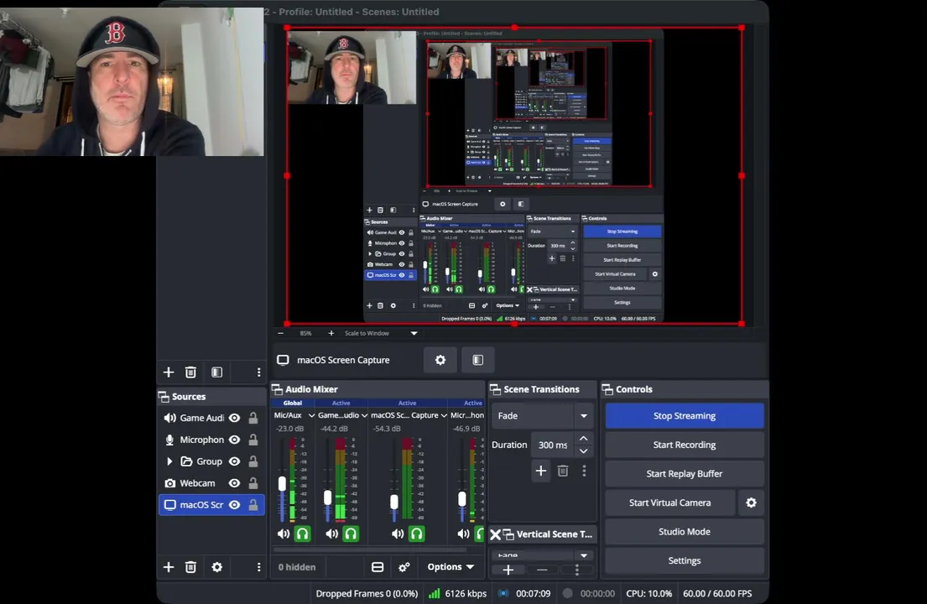Add a source with the Sources plus icon

point(169,567)
